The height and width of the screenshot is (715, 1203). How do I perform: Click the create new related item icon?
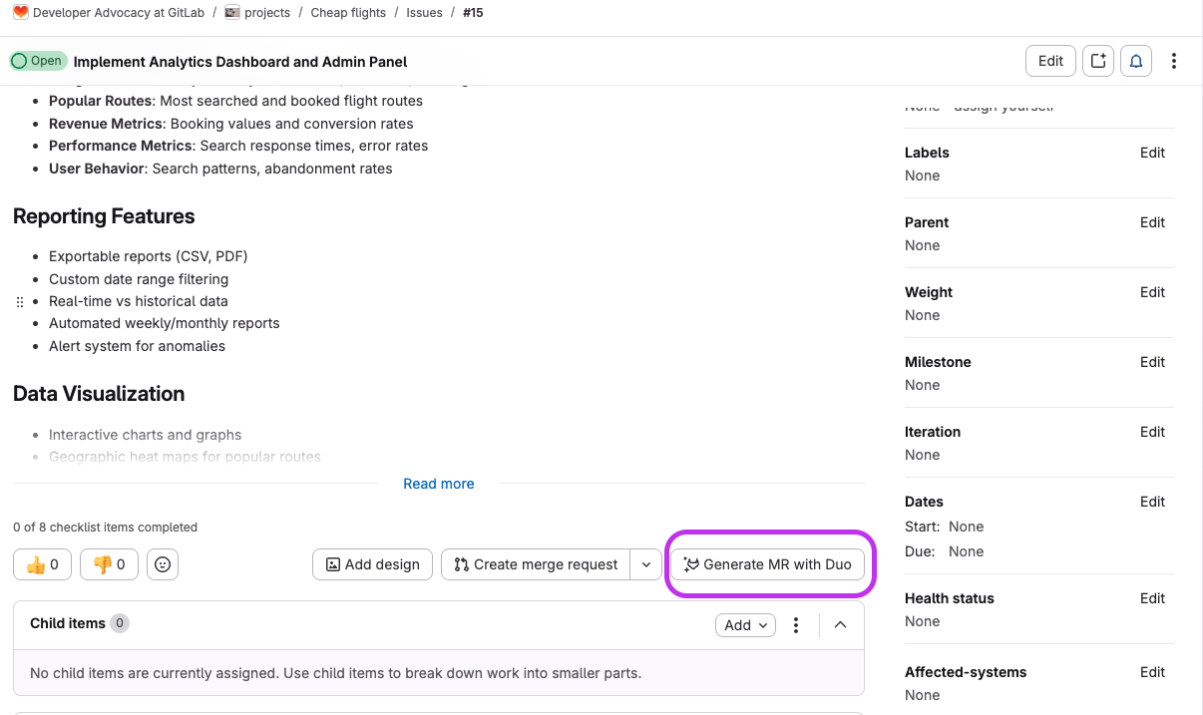click(1097, 60)
